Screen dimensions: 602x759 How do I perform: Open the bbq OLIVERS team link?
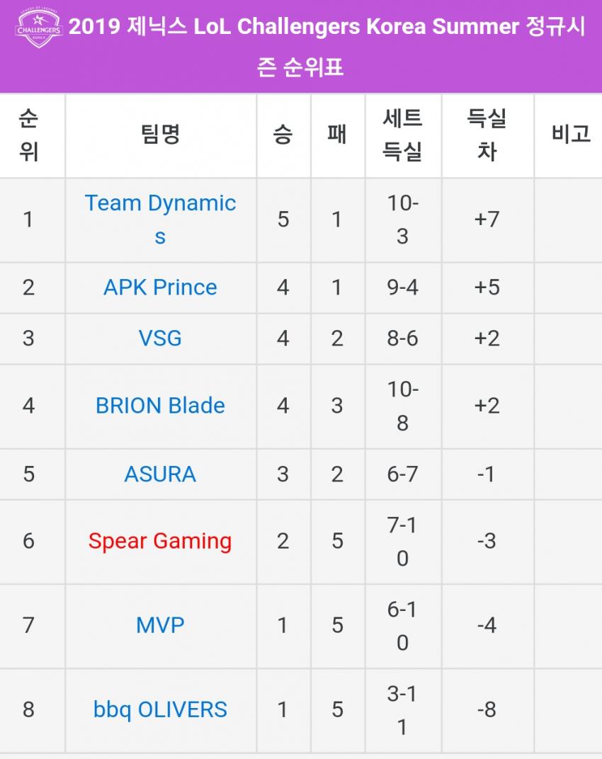coord(160,710)
